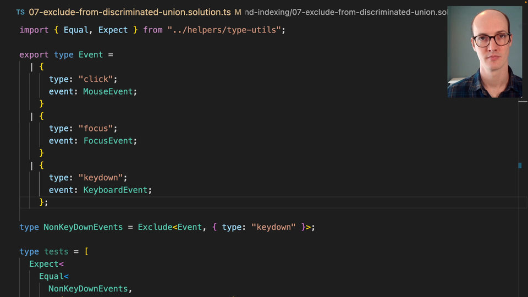
Task: Click the webcam video thumbnail
Action: [x=485, y=52]
